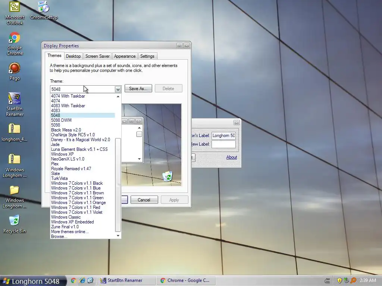Select the Google Chrome desktop shortcut
Screen dimensions: 382x286
pos(15,44)
